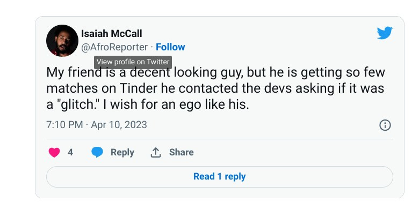Screen dimensions: 419x224
Task: Click the Twitter bird logo
Action: (385, 33)
